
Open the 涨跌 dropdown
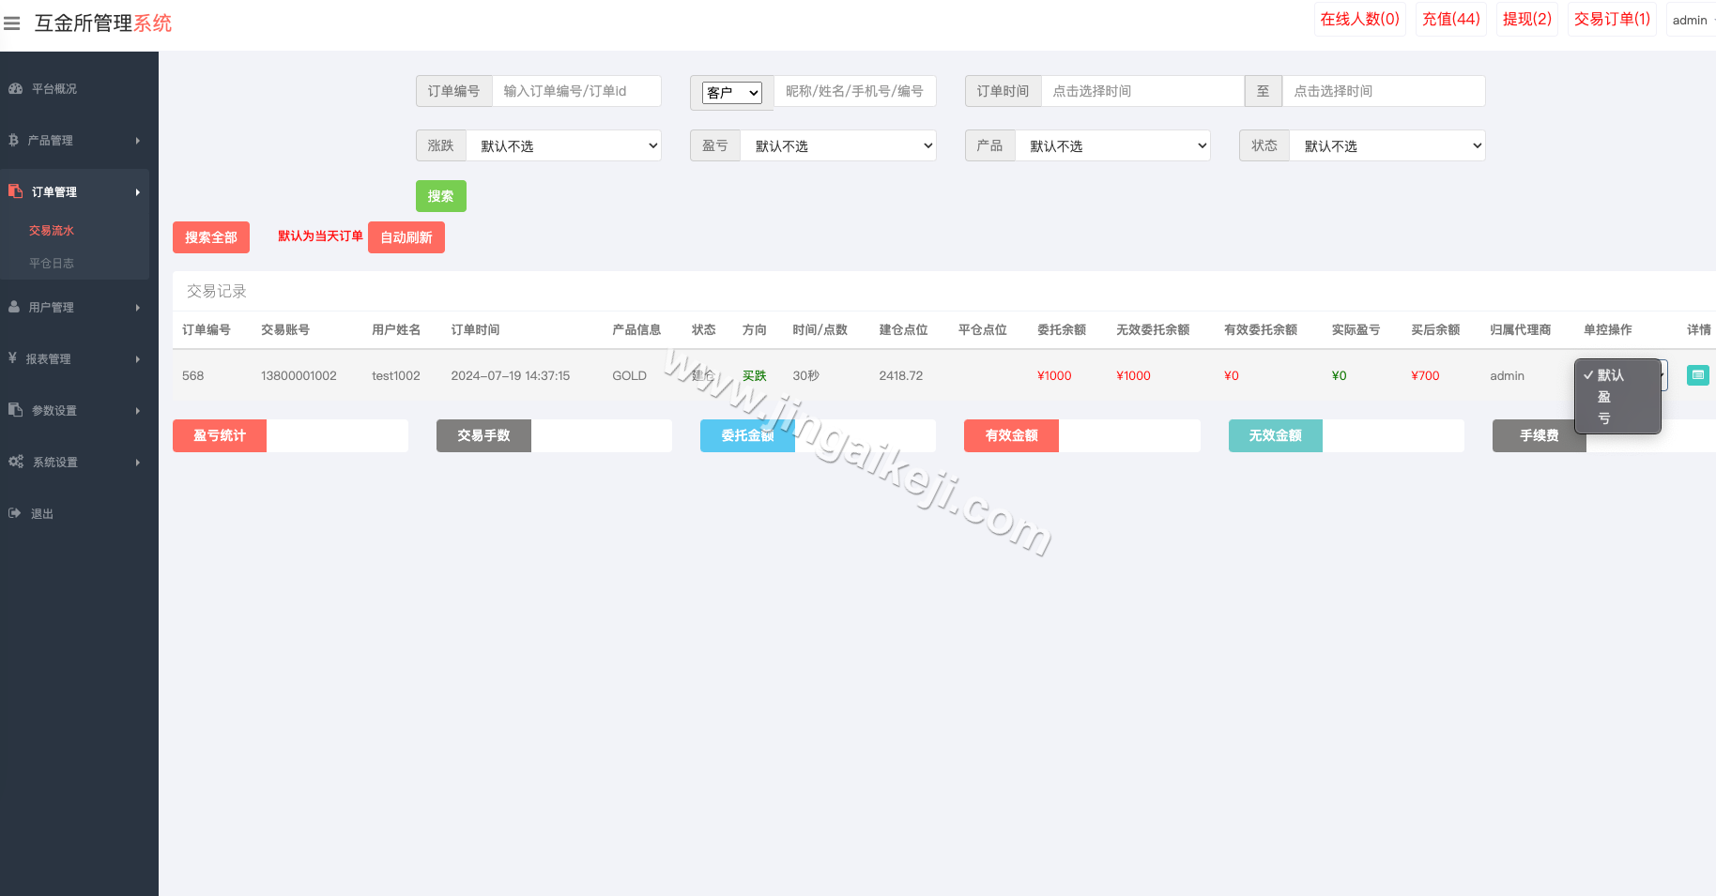[563, 145]
